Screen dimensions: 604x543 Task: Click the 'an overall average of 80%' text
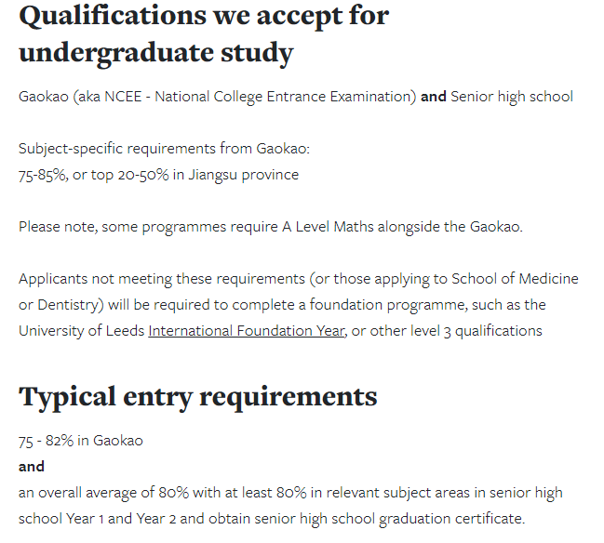pyautogui.click(x=103, y=493)
